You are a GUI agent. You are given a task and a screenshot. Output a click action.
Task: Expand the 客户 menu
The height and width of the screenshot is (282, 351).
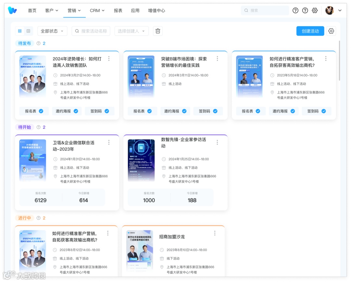pyautogui.click(x=52, y=10)
